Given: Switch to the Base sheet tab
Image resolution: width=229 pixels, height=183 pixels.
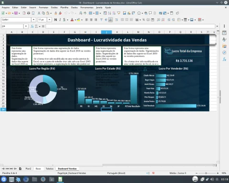Looking at the screenshot, I should (x=38, y=169).
